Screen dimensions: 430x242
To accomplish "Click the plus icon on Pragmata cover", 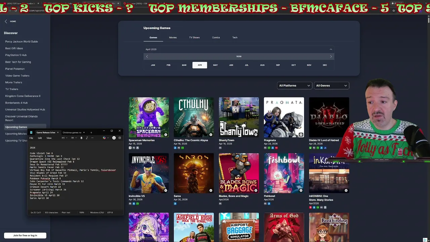I will click(301, 135).
